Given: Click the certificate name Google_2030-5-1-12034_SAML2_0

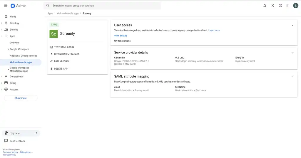Looking at the screenshot, I should (x=131, y=61).
